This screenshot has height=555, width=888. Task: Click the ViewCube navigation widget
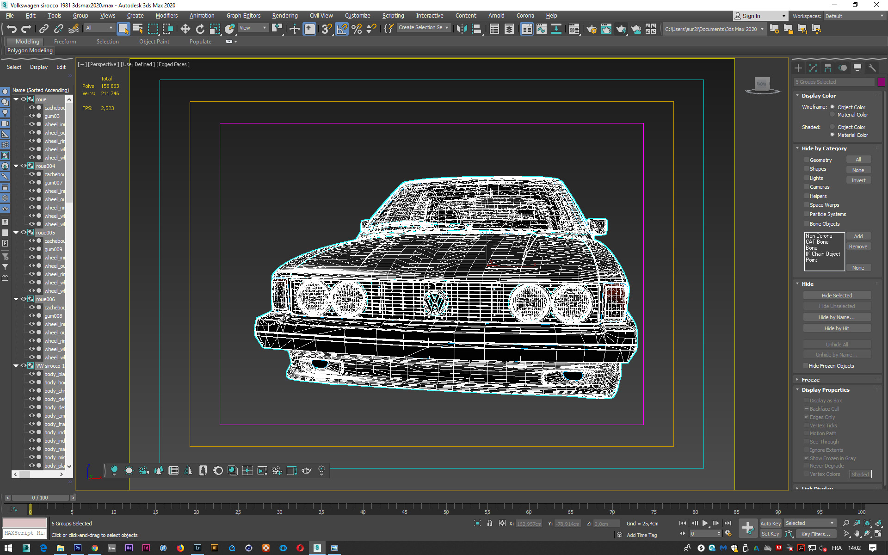[x=762, y=85]
